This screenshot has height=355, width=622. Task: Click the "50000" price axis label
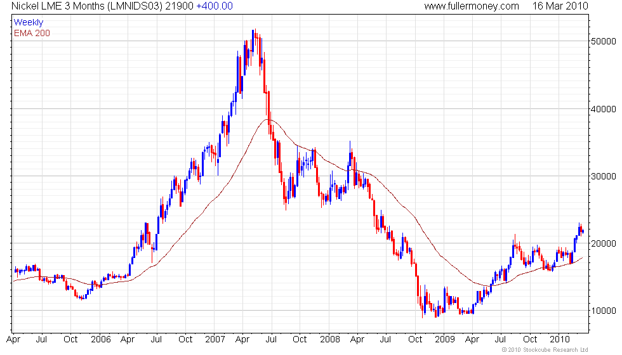pyautogui.click(x=604, y=42)
